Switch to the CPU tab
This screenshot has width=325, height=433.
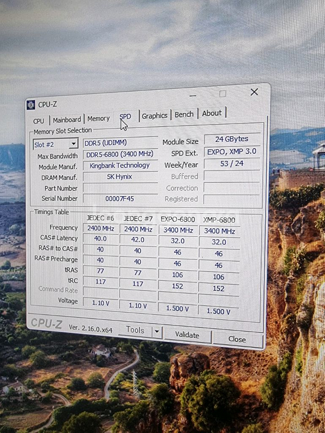click(39, 121)
